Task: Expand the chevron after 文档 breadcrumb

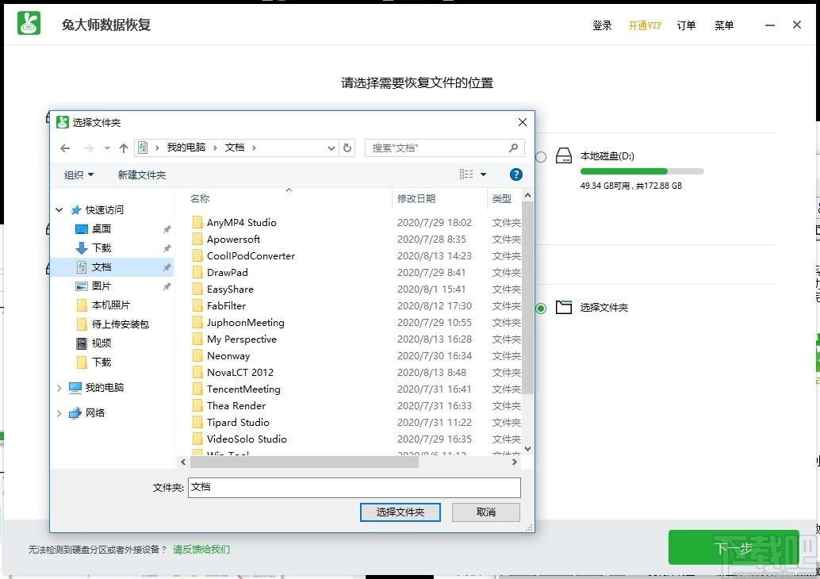Action: (x=254, y=148)
